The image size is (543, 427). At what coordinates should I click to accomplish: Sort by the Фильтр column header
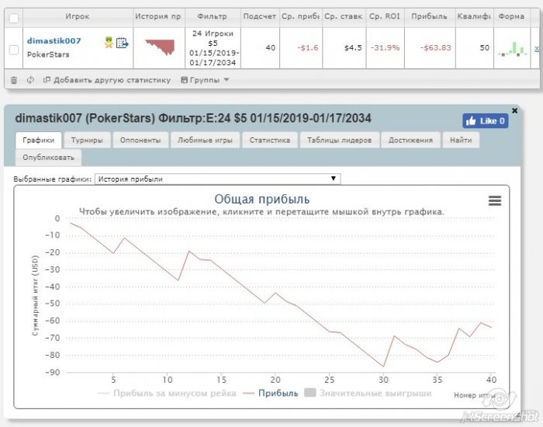point(213,16)
